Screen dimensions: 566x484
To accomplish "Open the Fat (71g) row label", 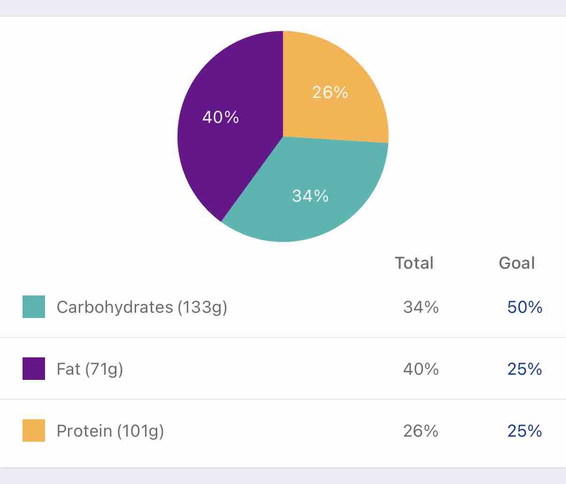I will pyautogui.click(x=90, y=369).
